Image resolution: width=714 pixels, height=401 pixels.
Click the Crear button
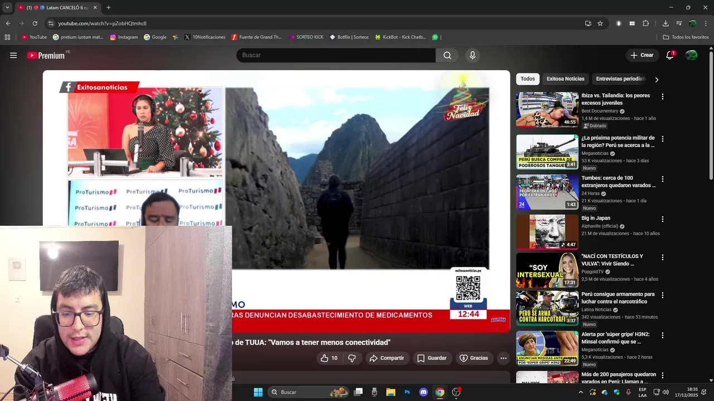coord(641,55)
